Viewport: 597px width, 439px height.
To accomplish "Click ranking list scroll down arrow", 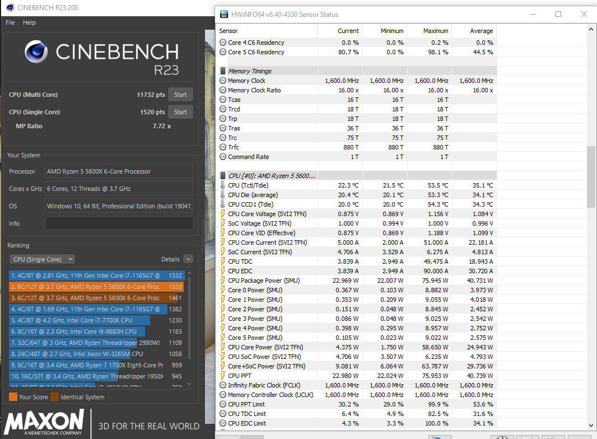I will click(189, 384).
